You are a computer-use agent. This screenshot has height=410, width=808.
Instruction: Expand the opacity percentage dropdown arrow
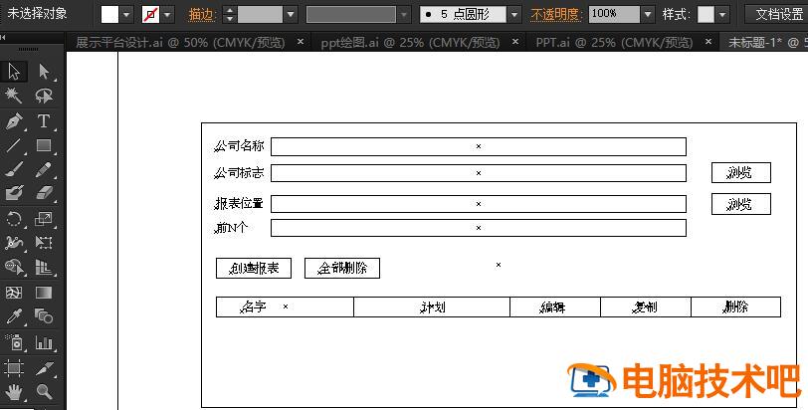[x=648, y=15]
